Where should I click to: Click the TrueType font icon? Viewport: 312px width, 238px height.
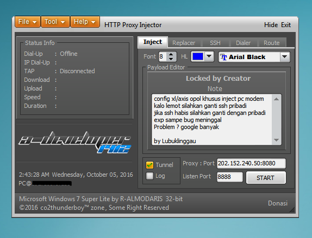coord(223,57)
